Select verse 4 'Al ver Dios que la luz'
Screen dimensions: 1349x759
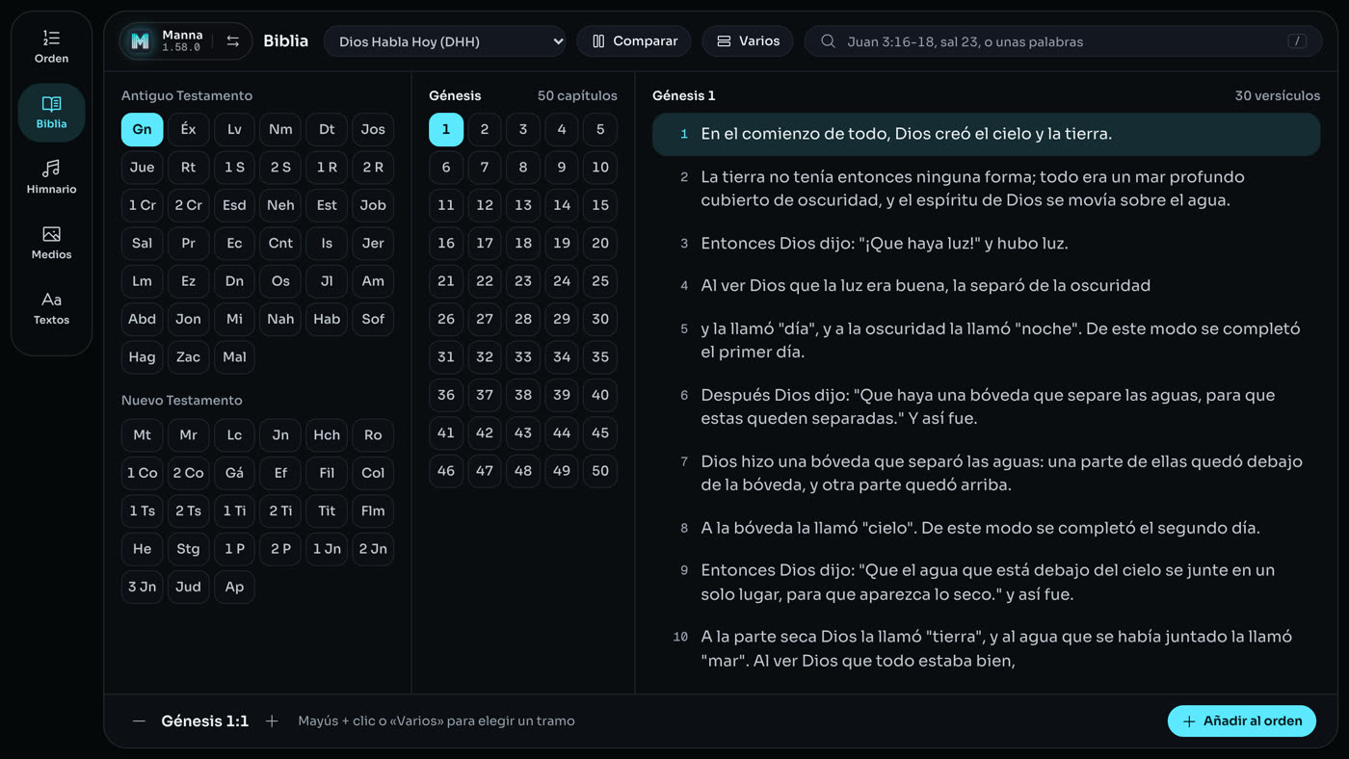[x=986, y=286]
